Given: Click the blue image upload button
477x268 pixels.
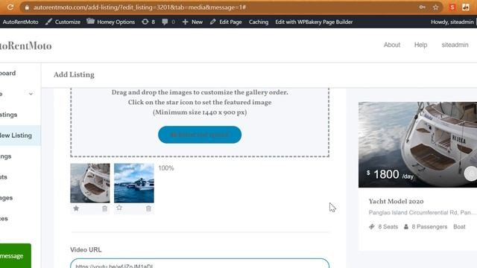Looking at the screenshot, I should point(200,135).
